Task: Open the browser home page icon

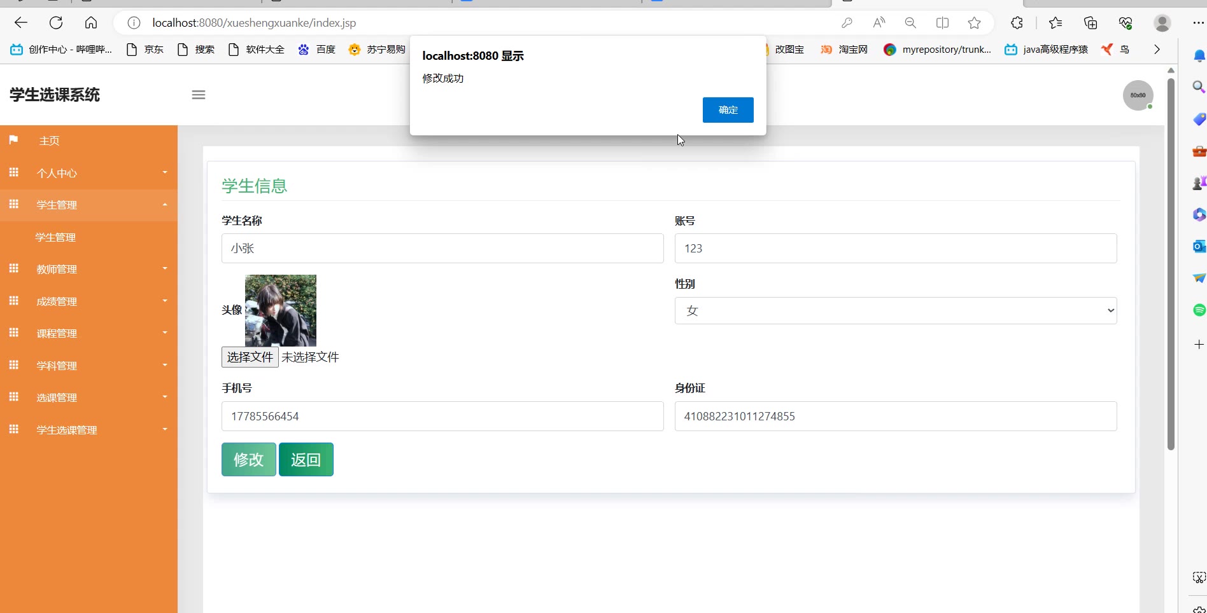Action: click(91, 23)
